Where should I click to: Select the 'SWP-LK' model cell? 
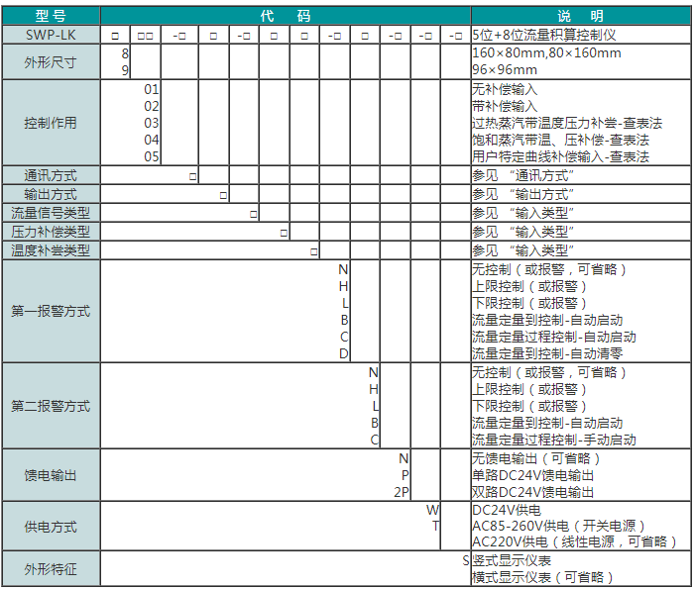pos(51,35)
